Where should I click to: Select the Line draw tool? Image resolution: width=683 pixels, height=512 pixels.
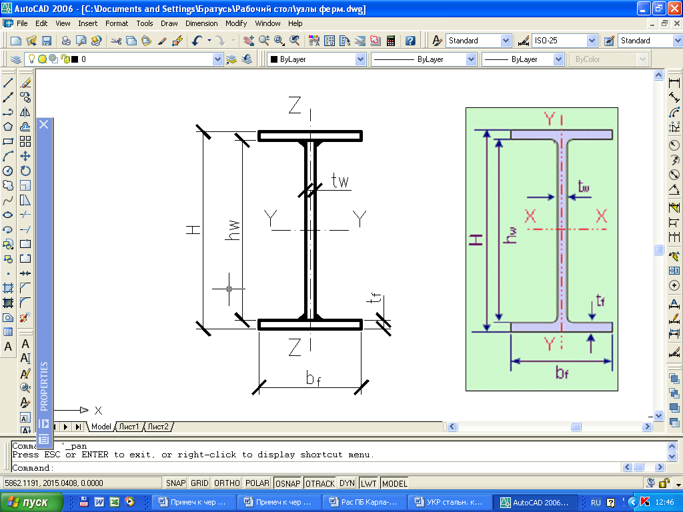[8, 83]
